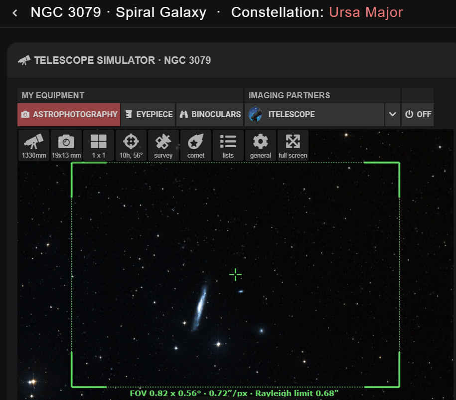456x400 pixels.
Task: Switch the simulator to full screen
Action: click(x=293, y=146)
